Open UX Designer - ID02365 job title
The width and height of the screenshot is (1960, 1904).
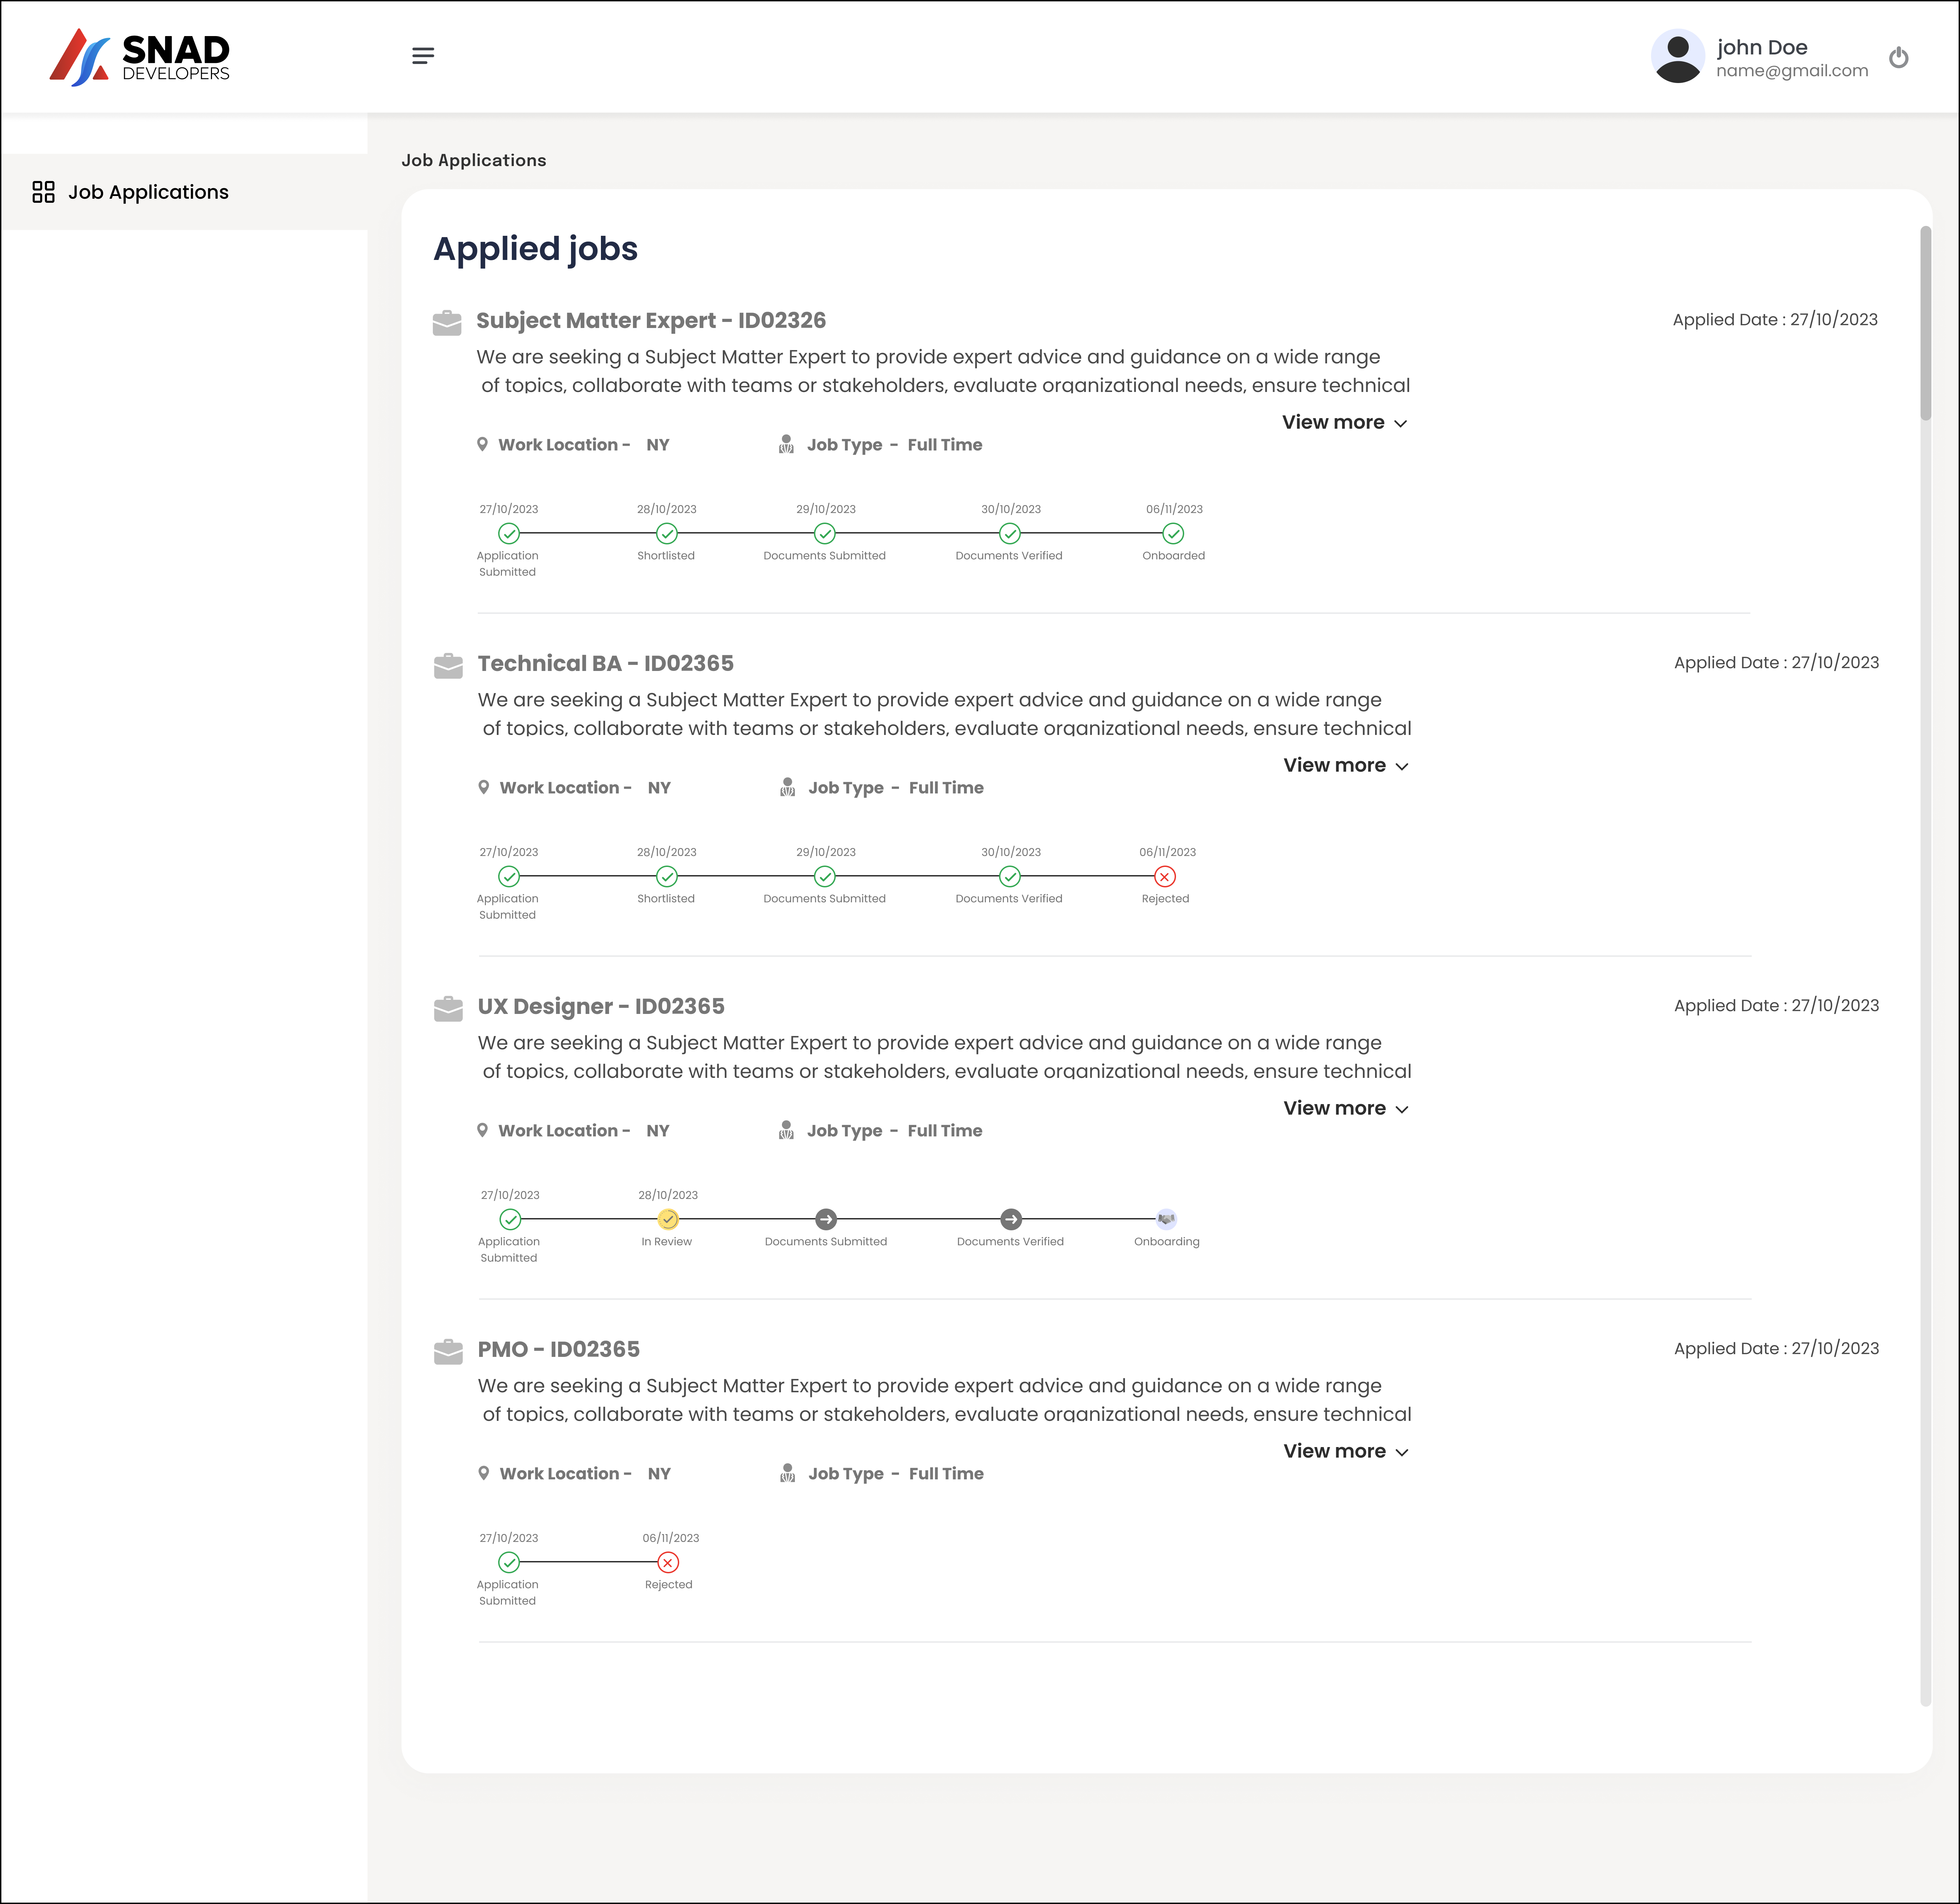point(601,1007)
